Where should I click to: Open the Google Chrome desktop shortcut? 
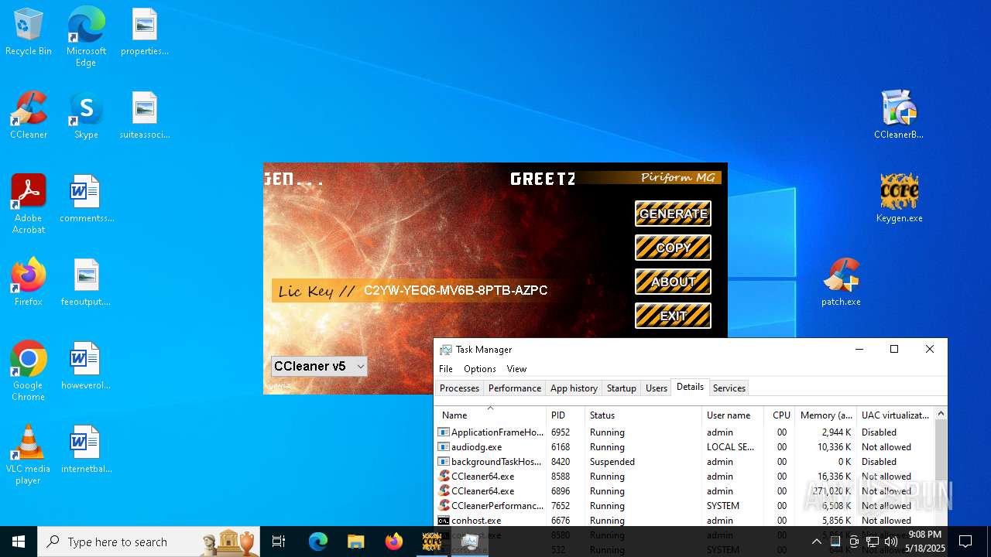29,371
